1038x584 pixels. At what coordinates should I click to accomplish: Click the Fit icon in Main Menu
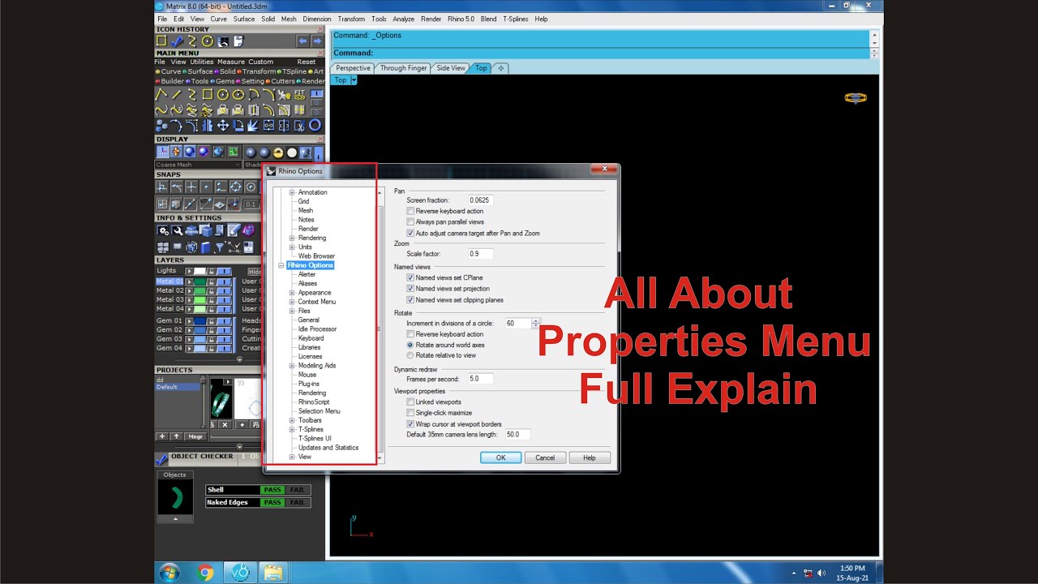pyautogui.click(x=299, y=95)
